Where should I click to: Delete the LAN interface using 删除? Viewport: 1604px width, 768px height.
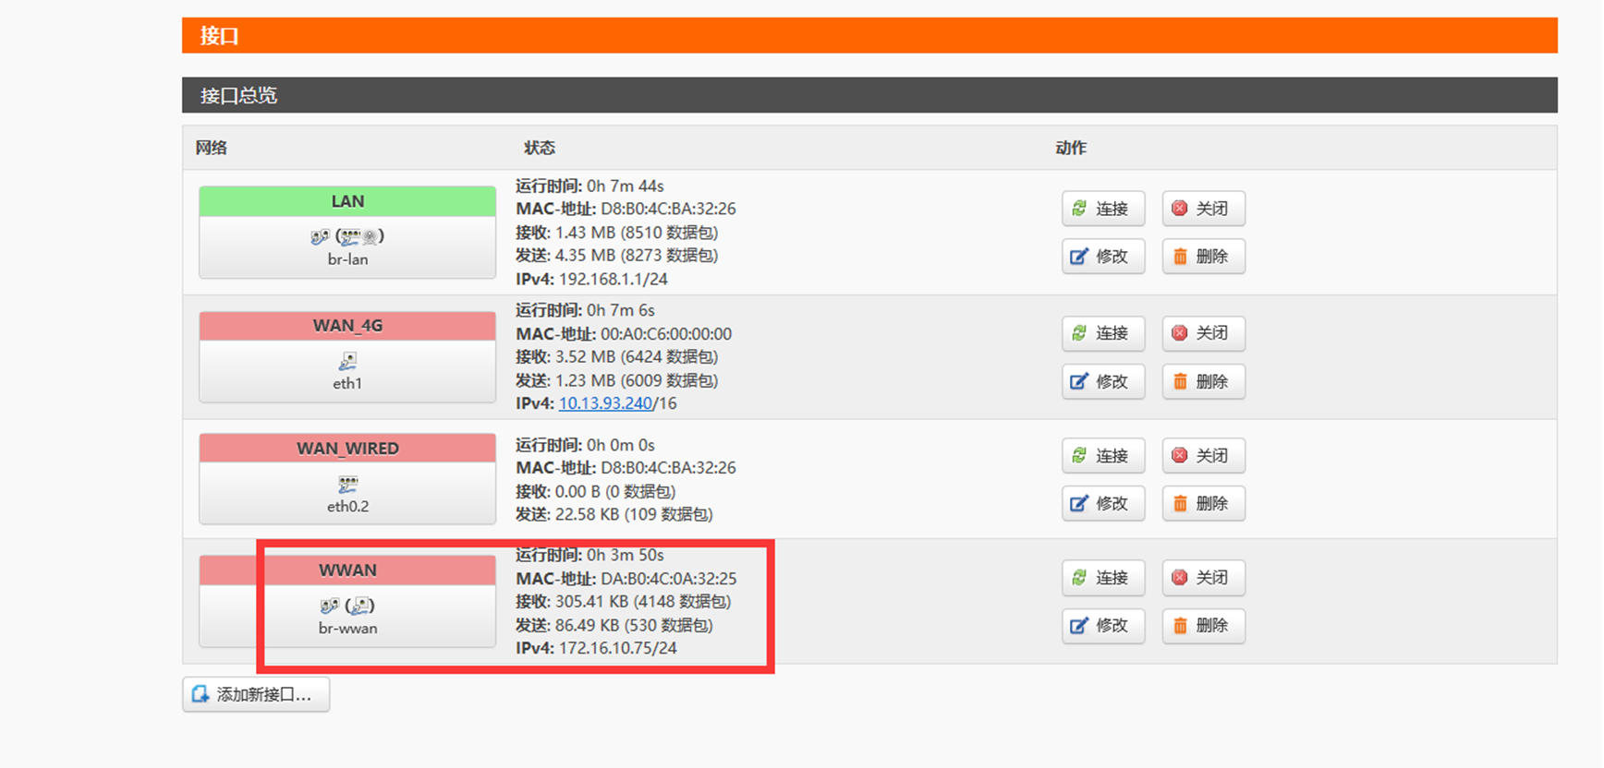click(1202, 257)
